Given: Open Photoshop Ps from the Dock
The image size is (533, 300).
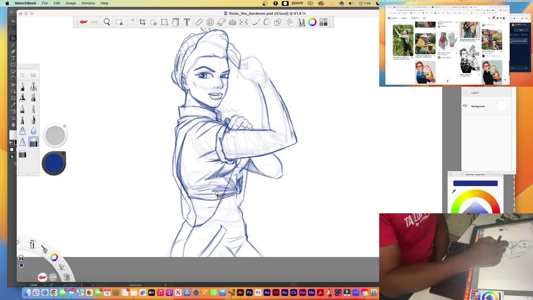Looking at the screenshot, I should click(x=249, y=293).
